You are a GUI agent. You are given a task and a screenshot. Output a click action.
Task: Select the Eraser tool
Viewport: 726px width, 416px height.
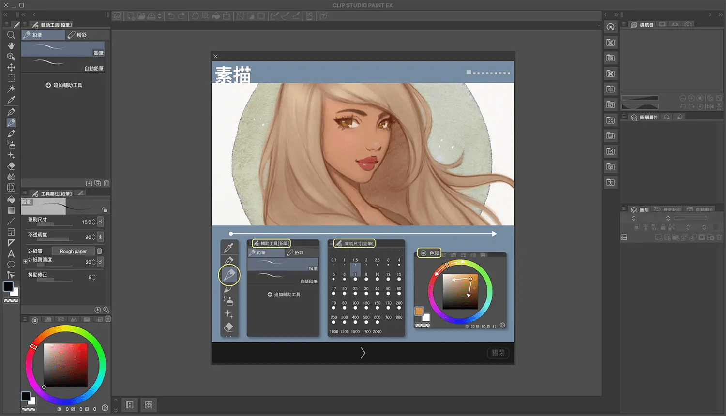pos(11,165)
